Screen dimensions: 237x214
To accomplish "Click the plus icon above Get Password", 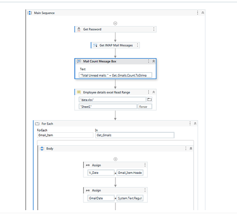I will 116,23.
